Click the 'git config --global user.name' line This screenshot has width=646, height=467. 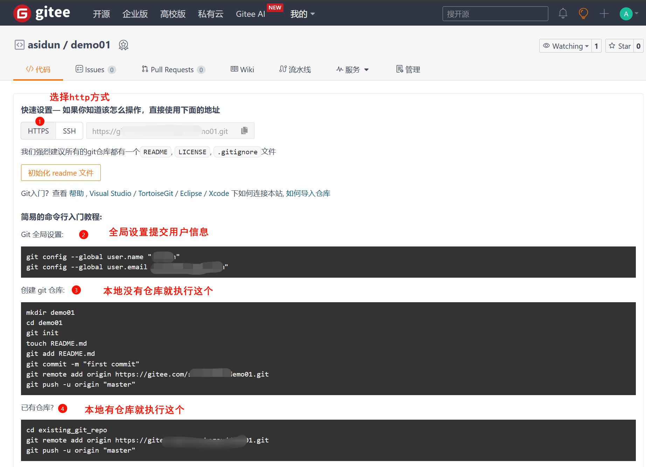point(103,257)
